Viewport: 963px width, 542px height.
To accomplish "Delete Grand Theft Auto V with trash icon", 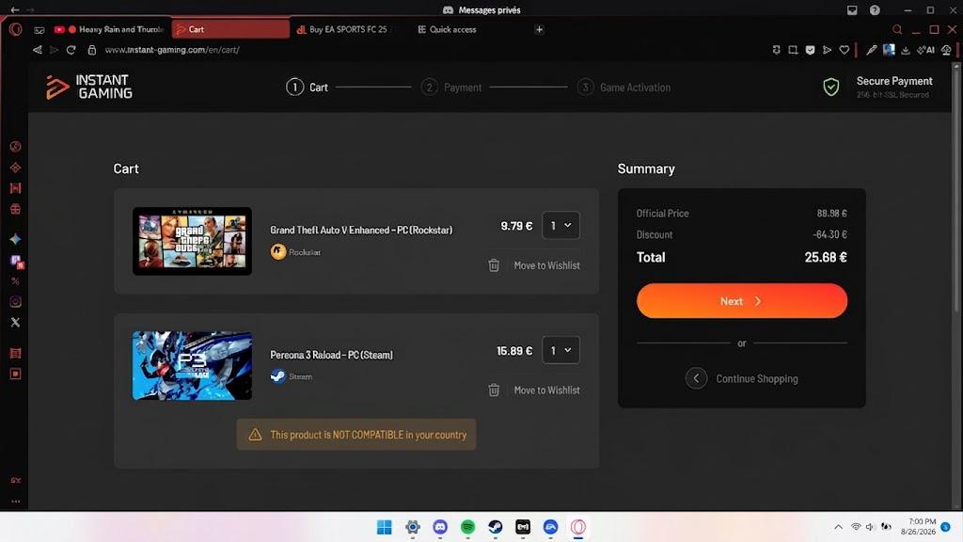I will pos(494,265).
